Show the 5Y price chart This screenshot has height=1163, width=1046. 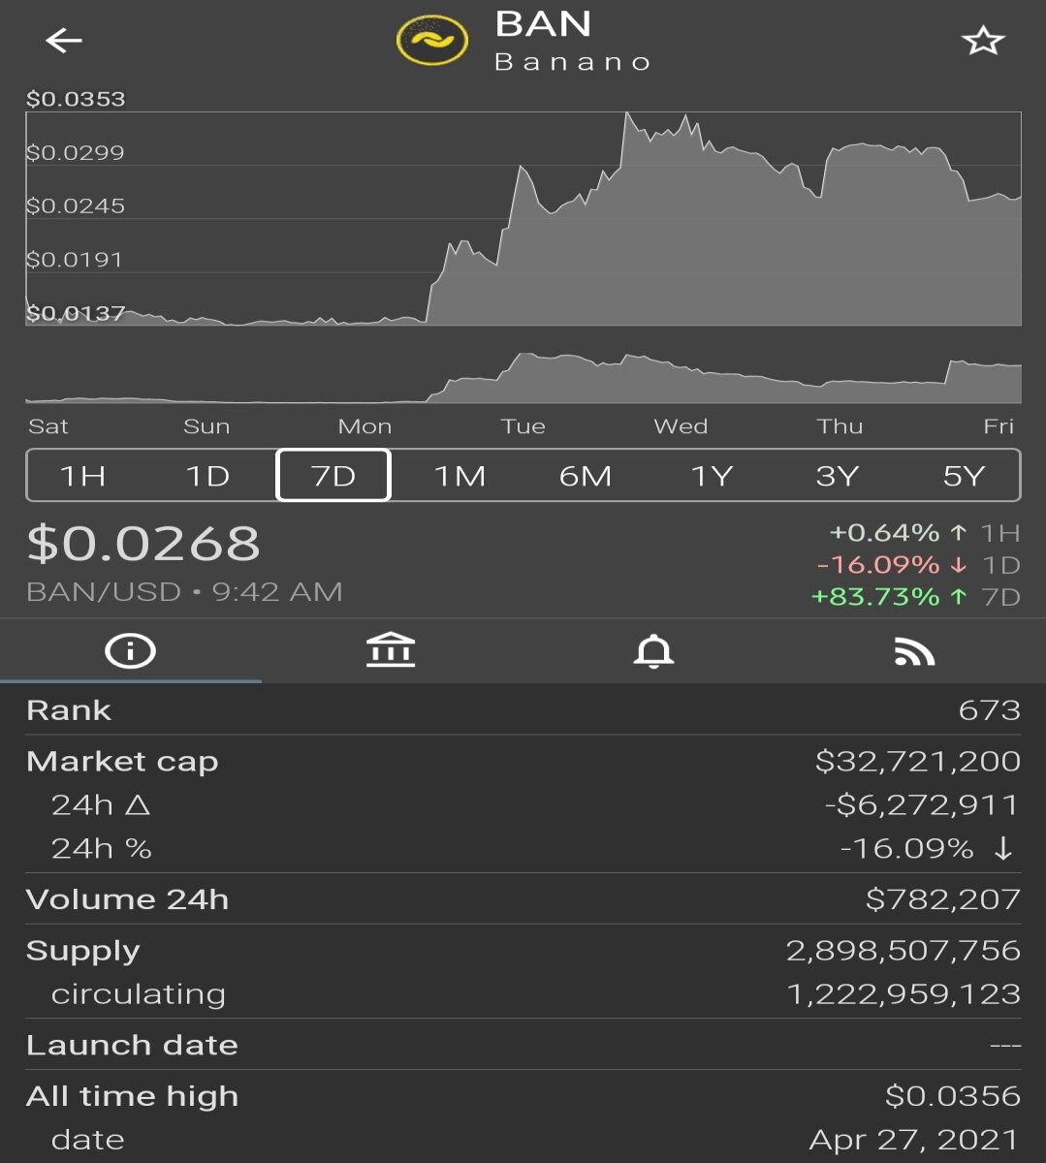(x=964, y=476)
